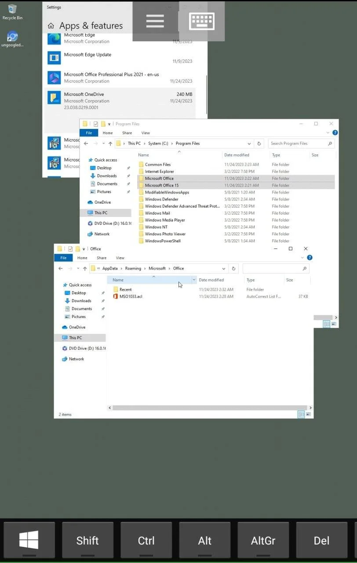Click Properties icon in Program Files title bar
The height and width of the screenshot is (563, 357).
pyautogui.click(x=96, y=124)
